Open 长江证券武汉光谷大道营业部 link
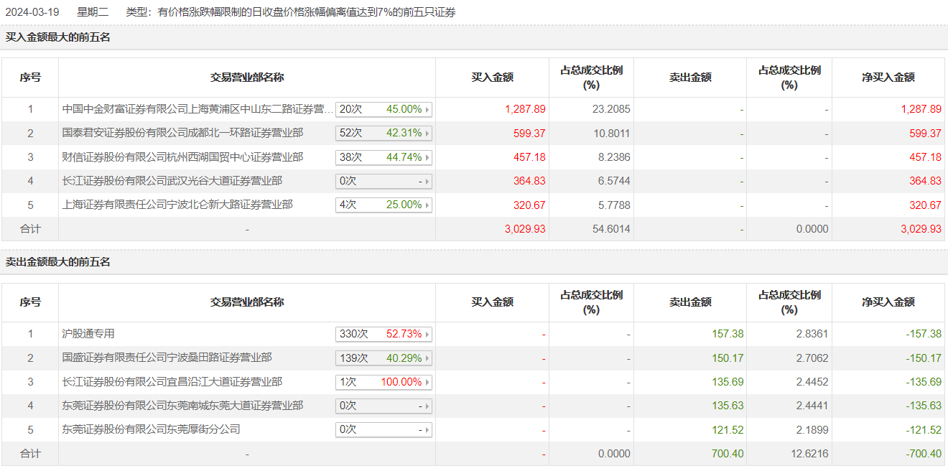Image resolution: width=948 pixels, height=471 pixels. [172, 181]
